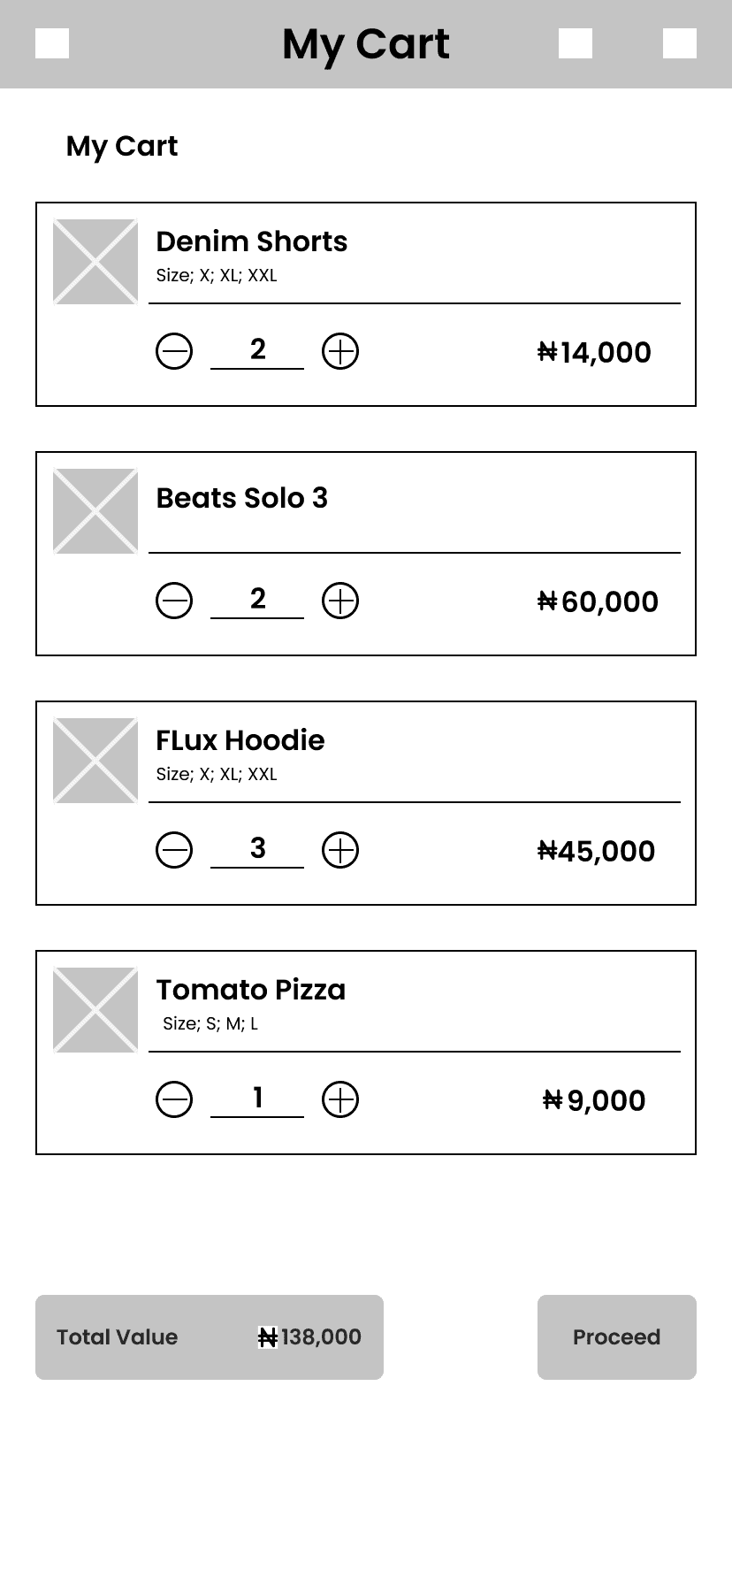Select the Denim Shorts quantity field
Screen dimensions: 732x1585
point(257,350)
